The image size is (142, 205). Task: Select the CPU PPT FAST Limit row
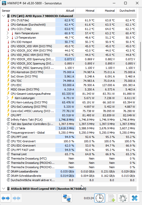[71, 150]
